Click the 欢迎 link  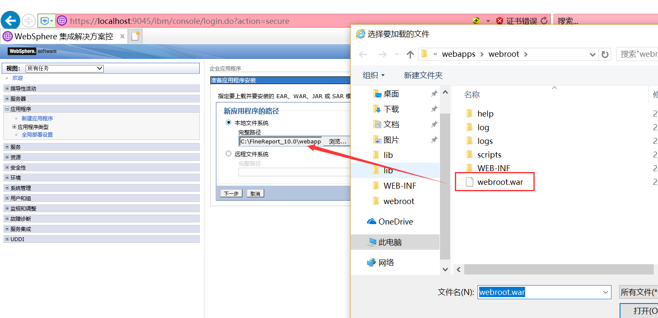click(x=17, y=78)
